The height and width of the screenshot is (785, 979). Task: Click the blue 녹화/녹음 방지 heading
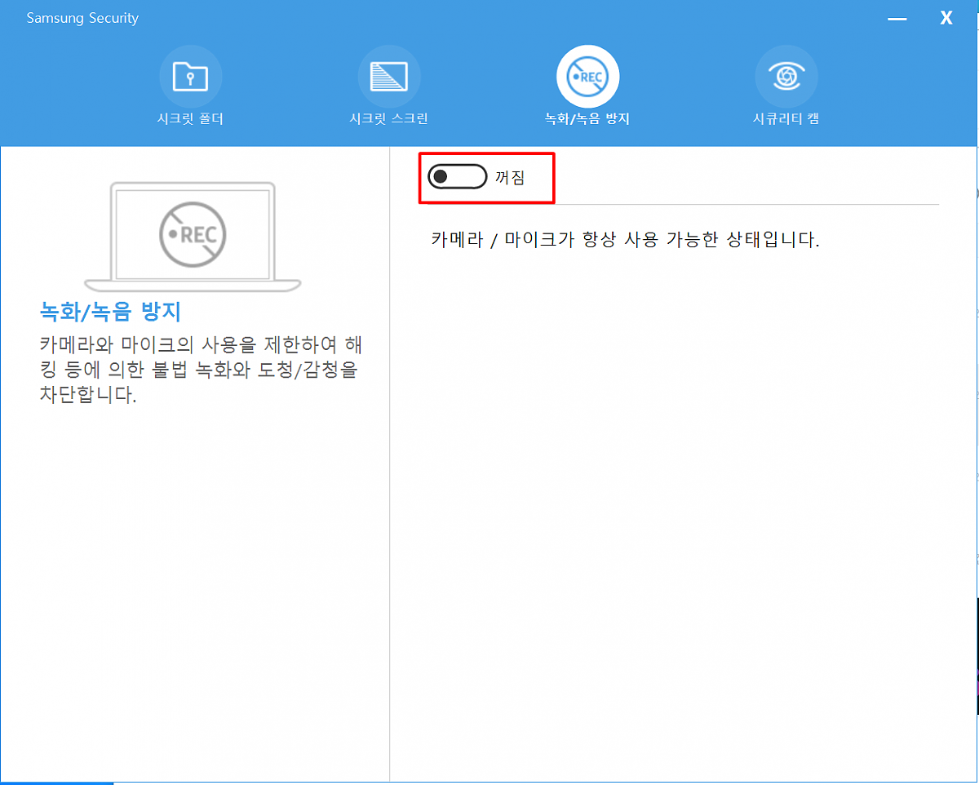(110, 311)
